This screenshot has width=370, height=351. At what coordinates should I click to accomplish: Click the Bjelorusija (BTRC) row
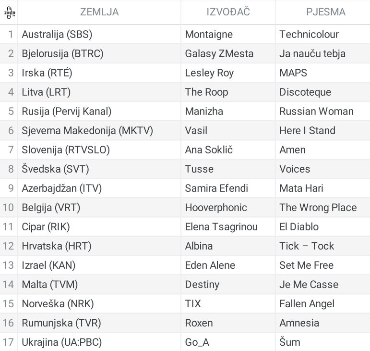185,54
